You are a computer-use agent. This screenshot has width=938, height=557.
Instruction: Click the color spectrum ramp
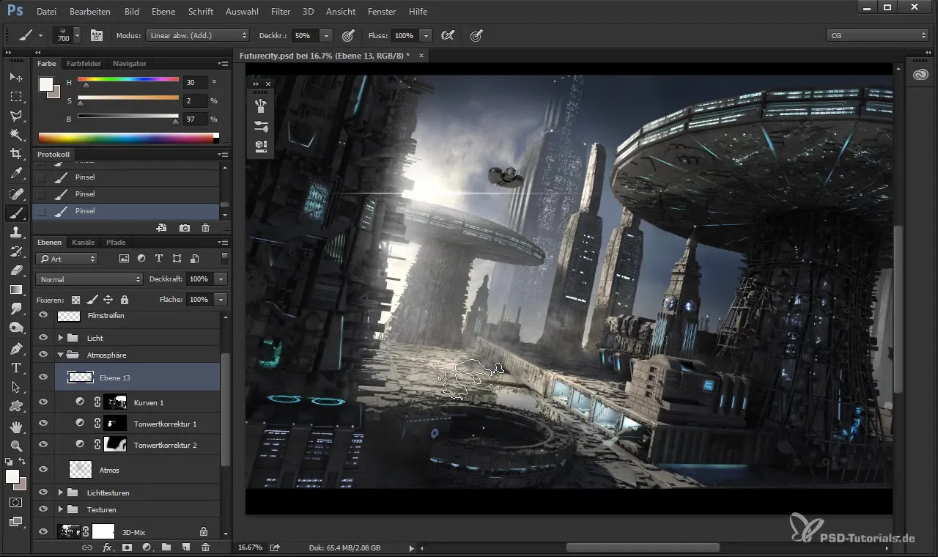(x=128, y=138)
